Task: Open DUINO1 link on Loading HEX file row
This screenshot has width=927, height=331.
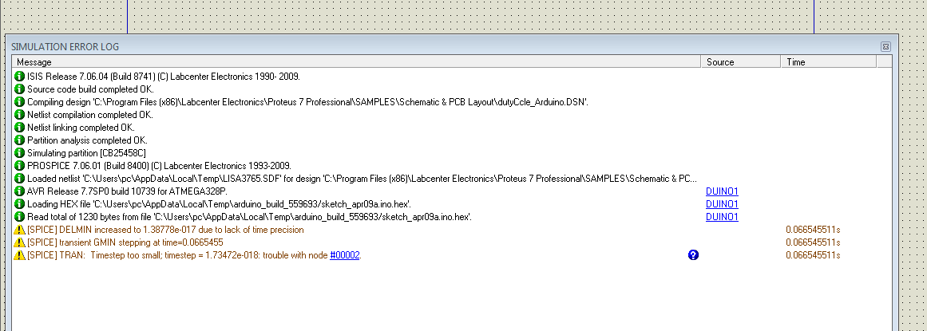Action: [x=722, y=204]
